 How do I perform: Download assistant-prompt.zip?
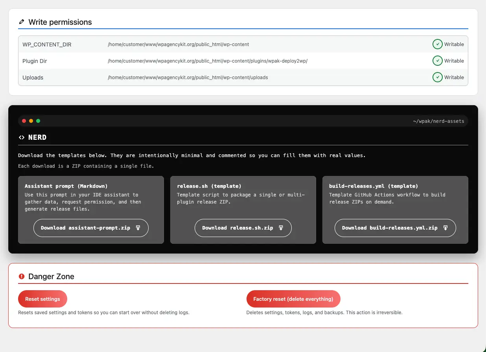[x=91, y=228]
